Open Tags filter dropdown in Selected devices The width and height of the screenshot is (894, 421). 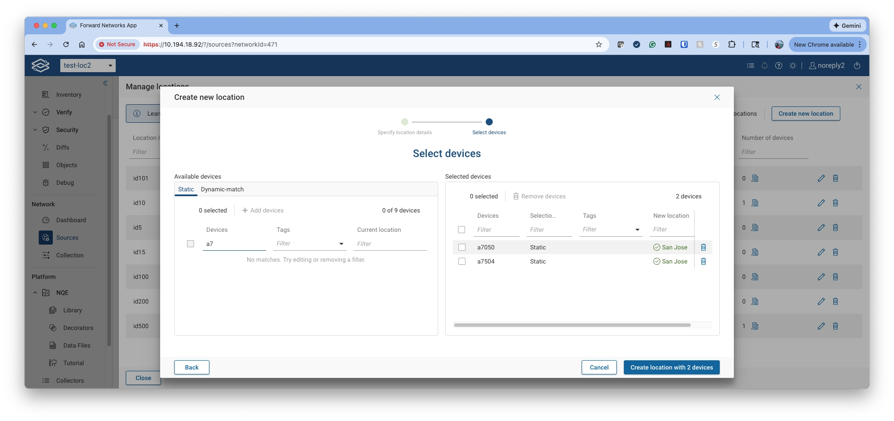pos(637,230)
